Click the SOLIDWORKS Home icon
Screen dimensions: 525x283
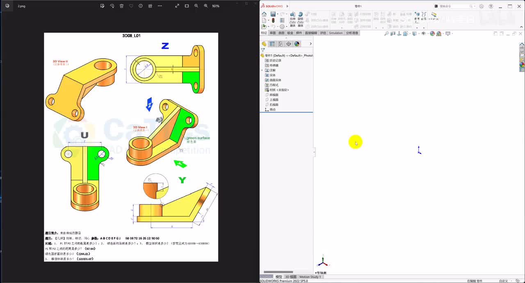[x=264, y=14]
